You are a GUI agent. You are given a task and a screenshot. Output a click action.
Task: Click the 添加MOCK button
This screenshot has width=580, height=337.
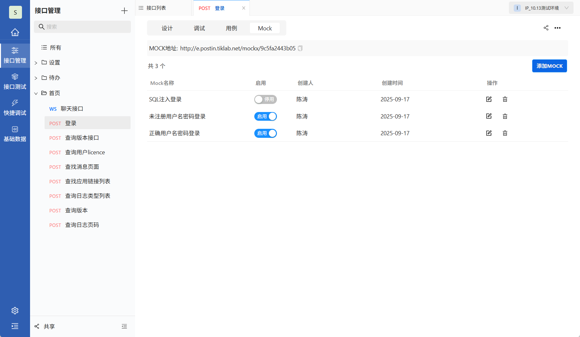pyautogui.click(x=549, y=66)
